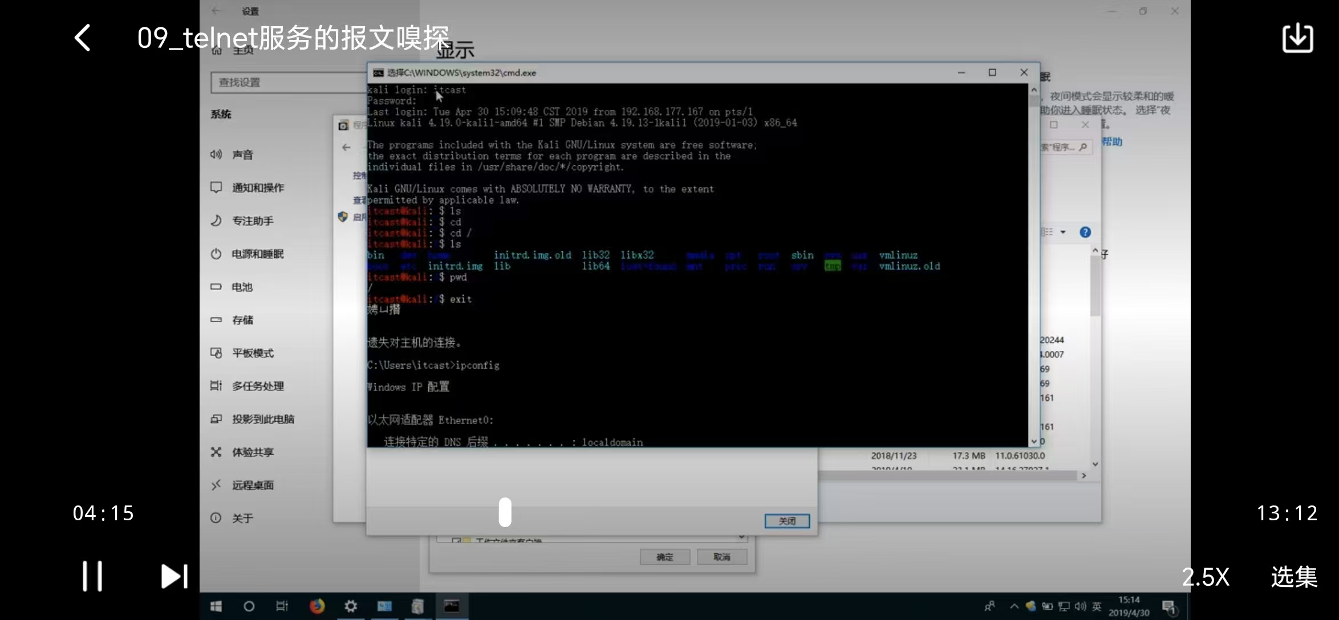The height and width of the screenshot is (620, 1339).
Task: Select 多任务处理 in Settings sidebar
Action: pos(258,386)
